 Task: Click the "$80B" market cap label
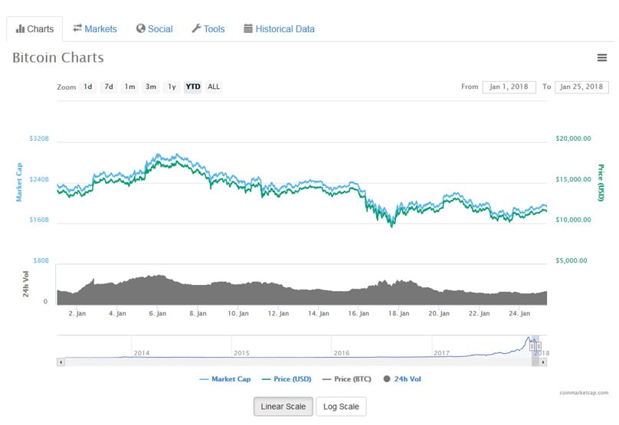[41, 260]
